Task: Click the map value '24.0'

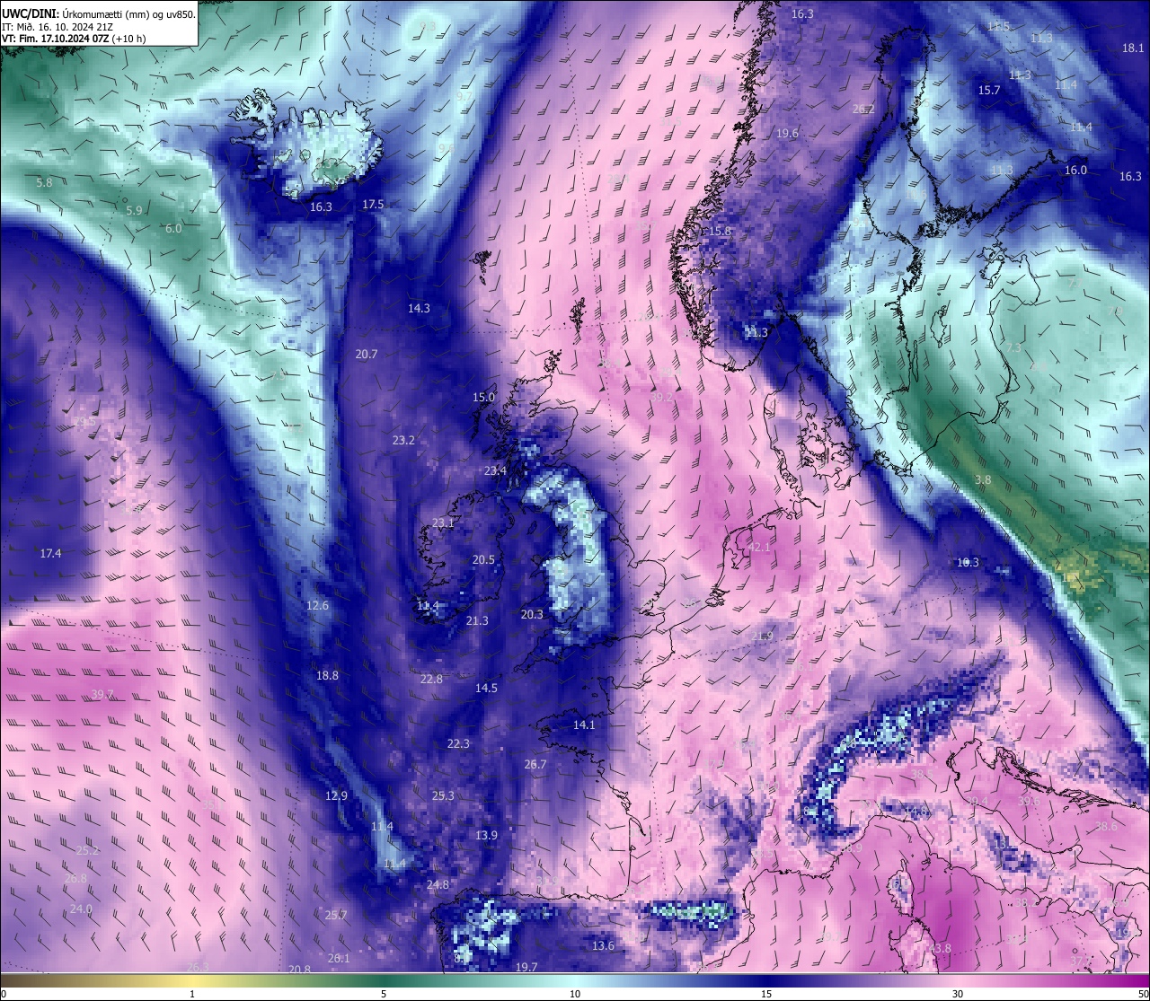Action: (81, 909)
